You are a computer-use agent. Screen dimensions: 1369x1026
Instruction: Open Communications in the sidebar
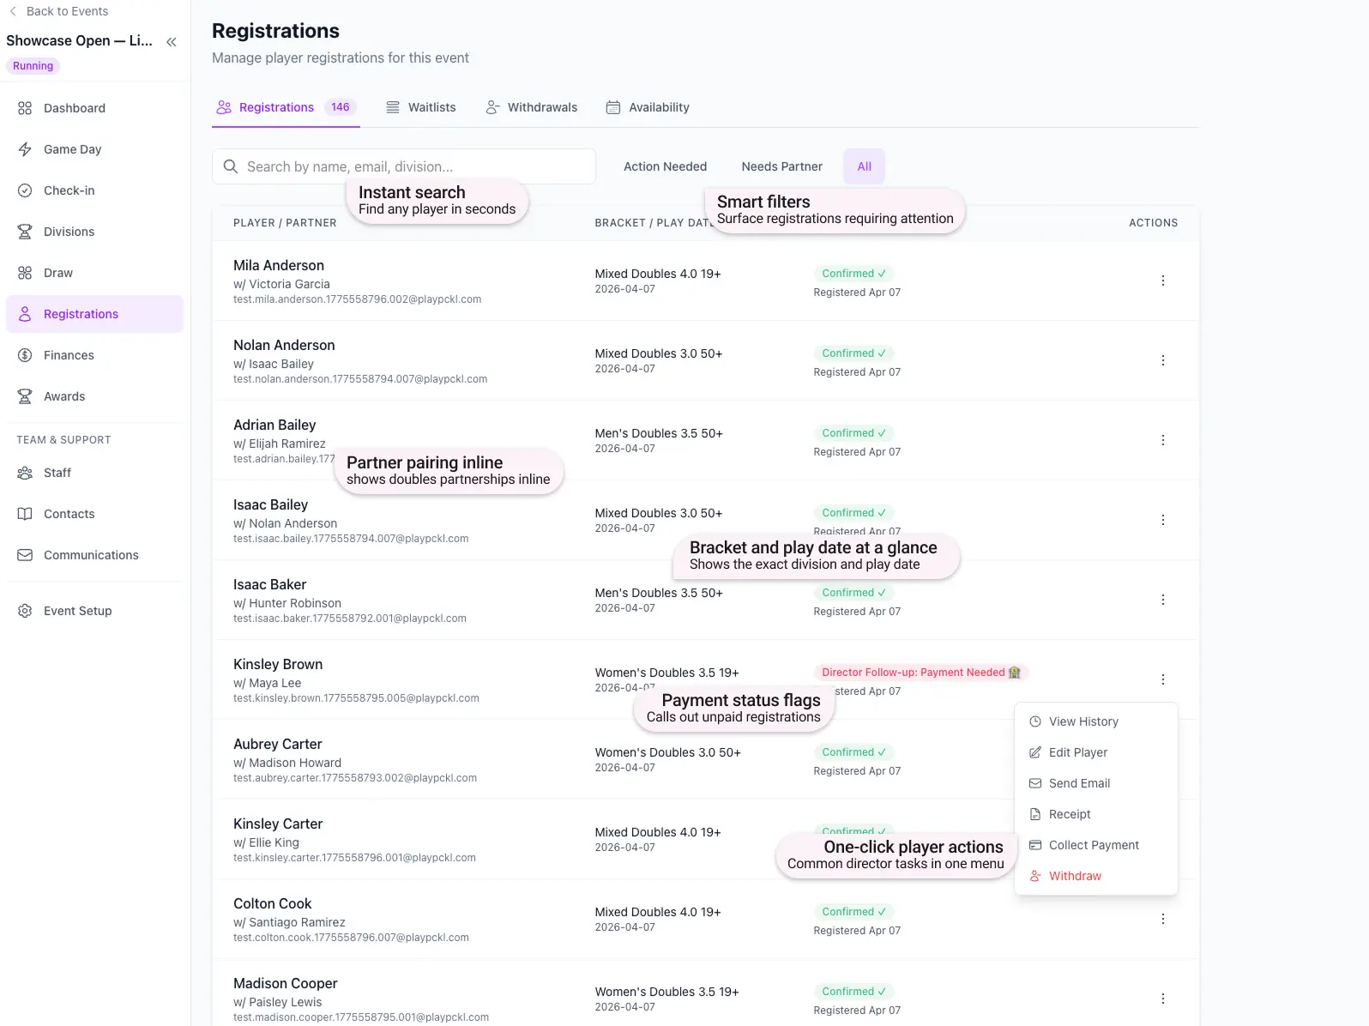tap(91, 555)
